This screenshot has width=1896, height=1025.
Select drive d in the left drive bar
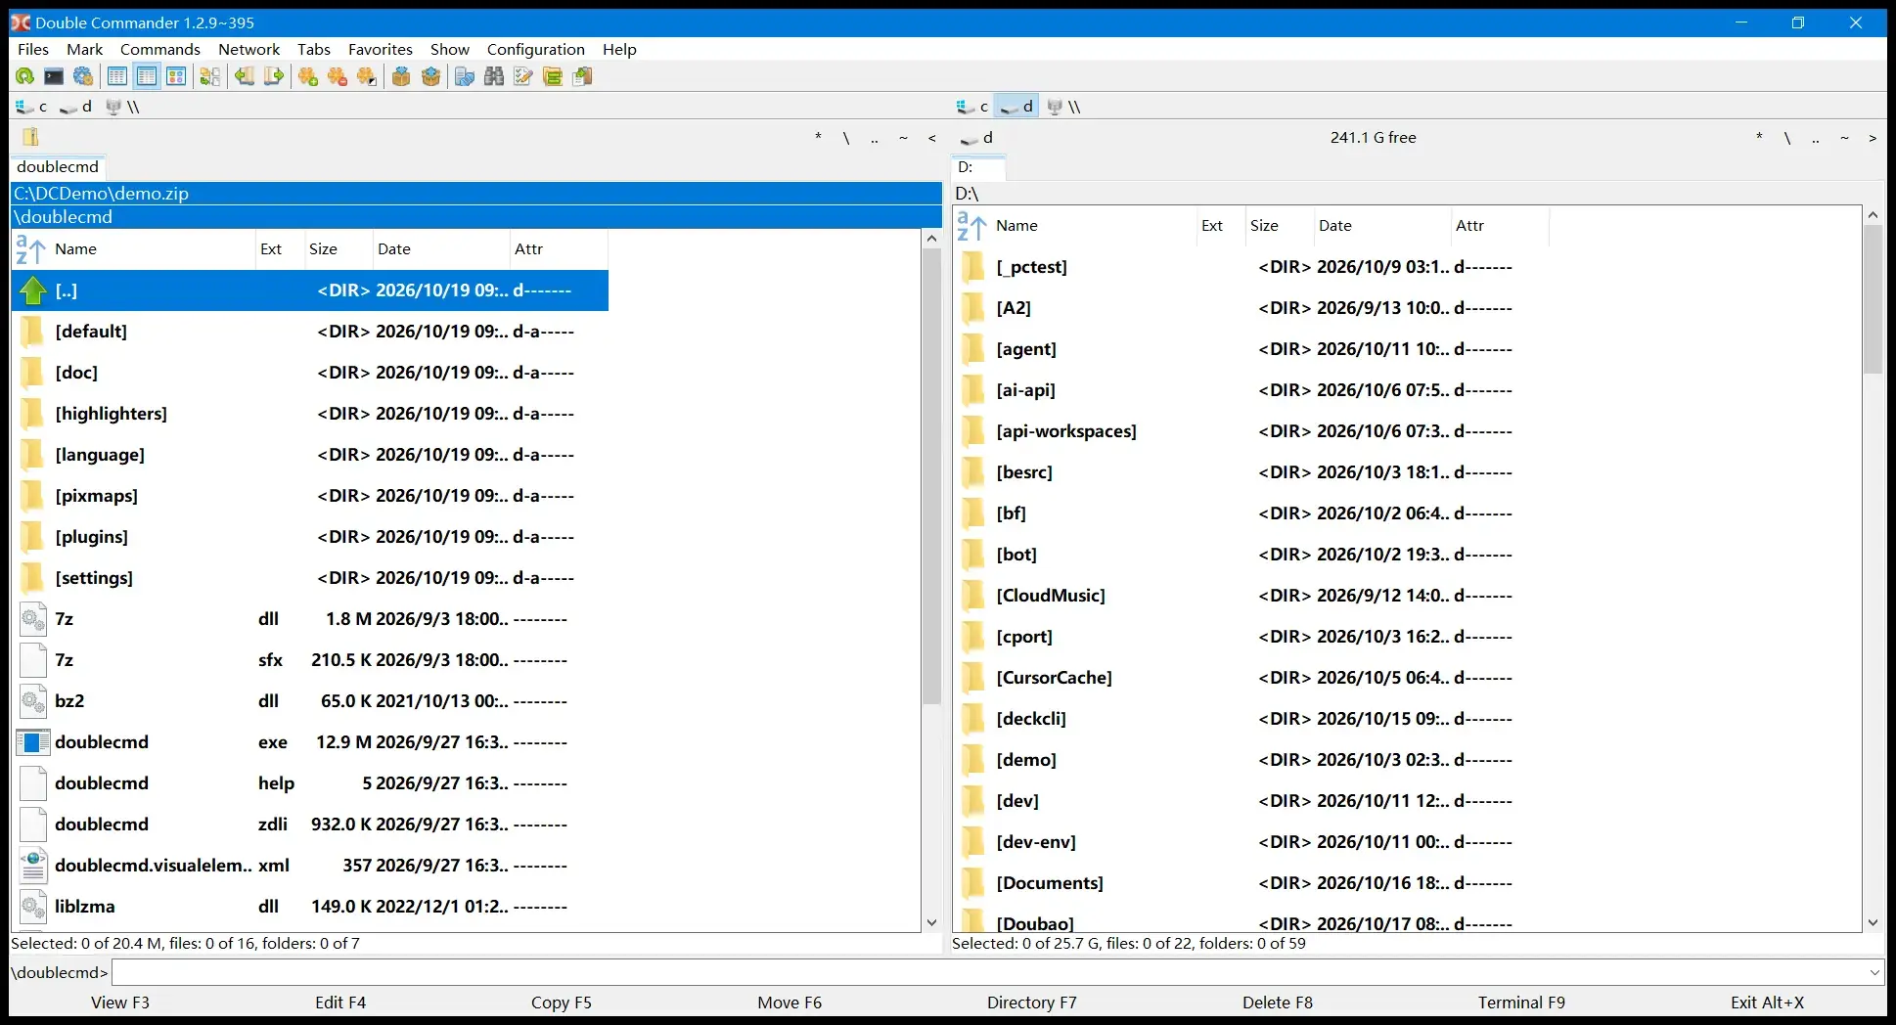coord(75,107)
